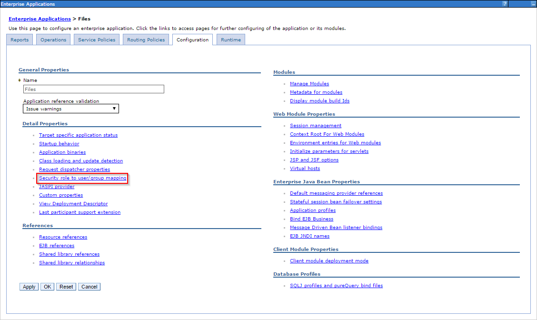Open Security role to user/group mapping
The width and height of the screenshot is (537, 320).
pyautogui.click(x=82, y=178)
